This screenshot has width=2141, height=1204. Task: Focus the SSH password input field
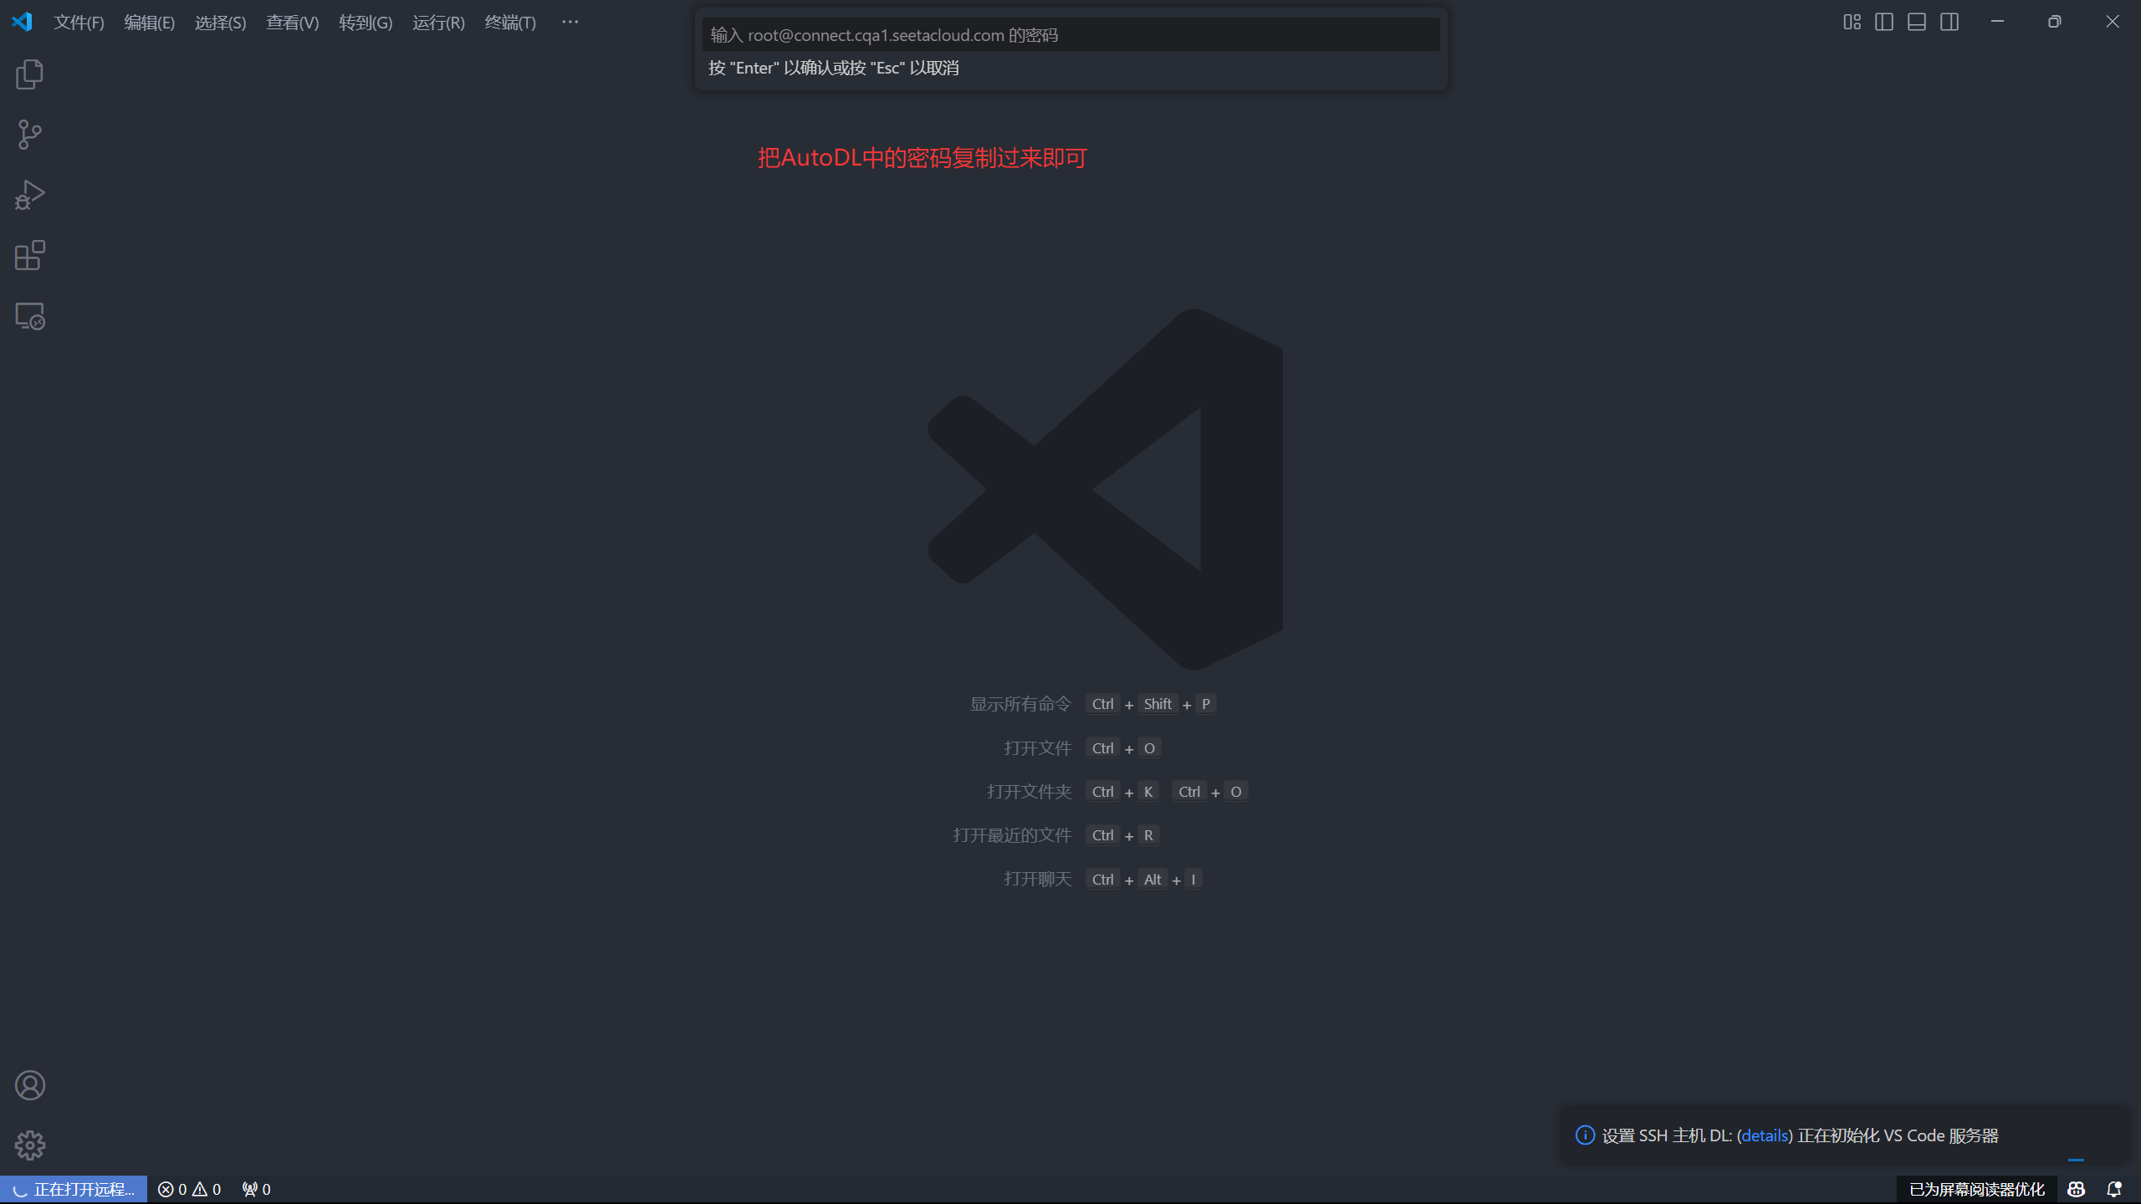pyautogui.click(x=1070, y=35)
